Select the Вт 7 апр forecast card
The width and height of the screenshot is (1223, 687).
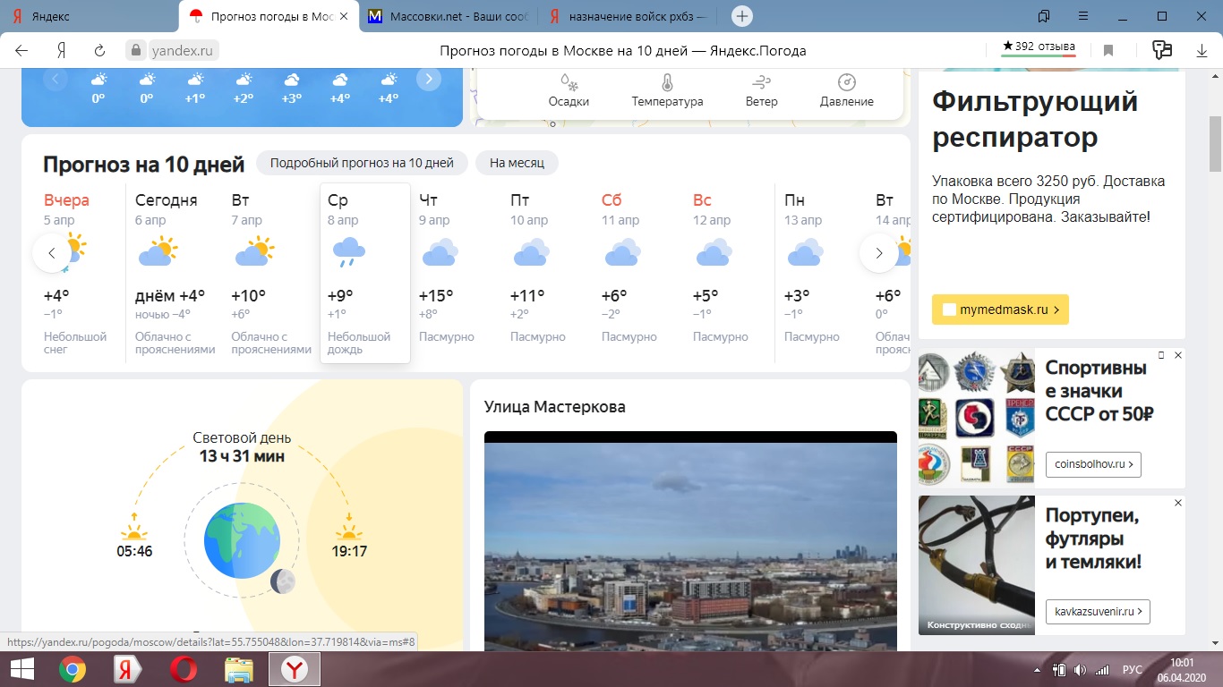270,273
